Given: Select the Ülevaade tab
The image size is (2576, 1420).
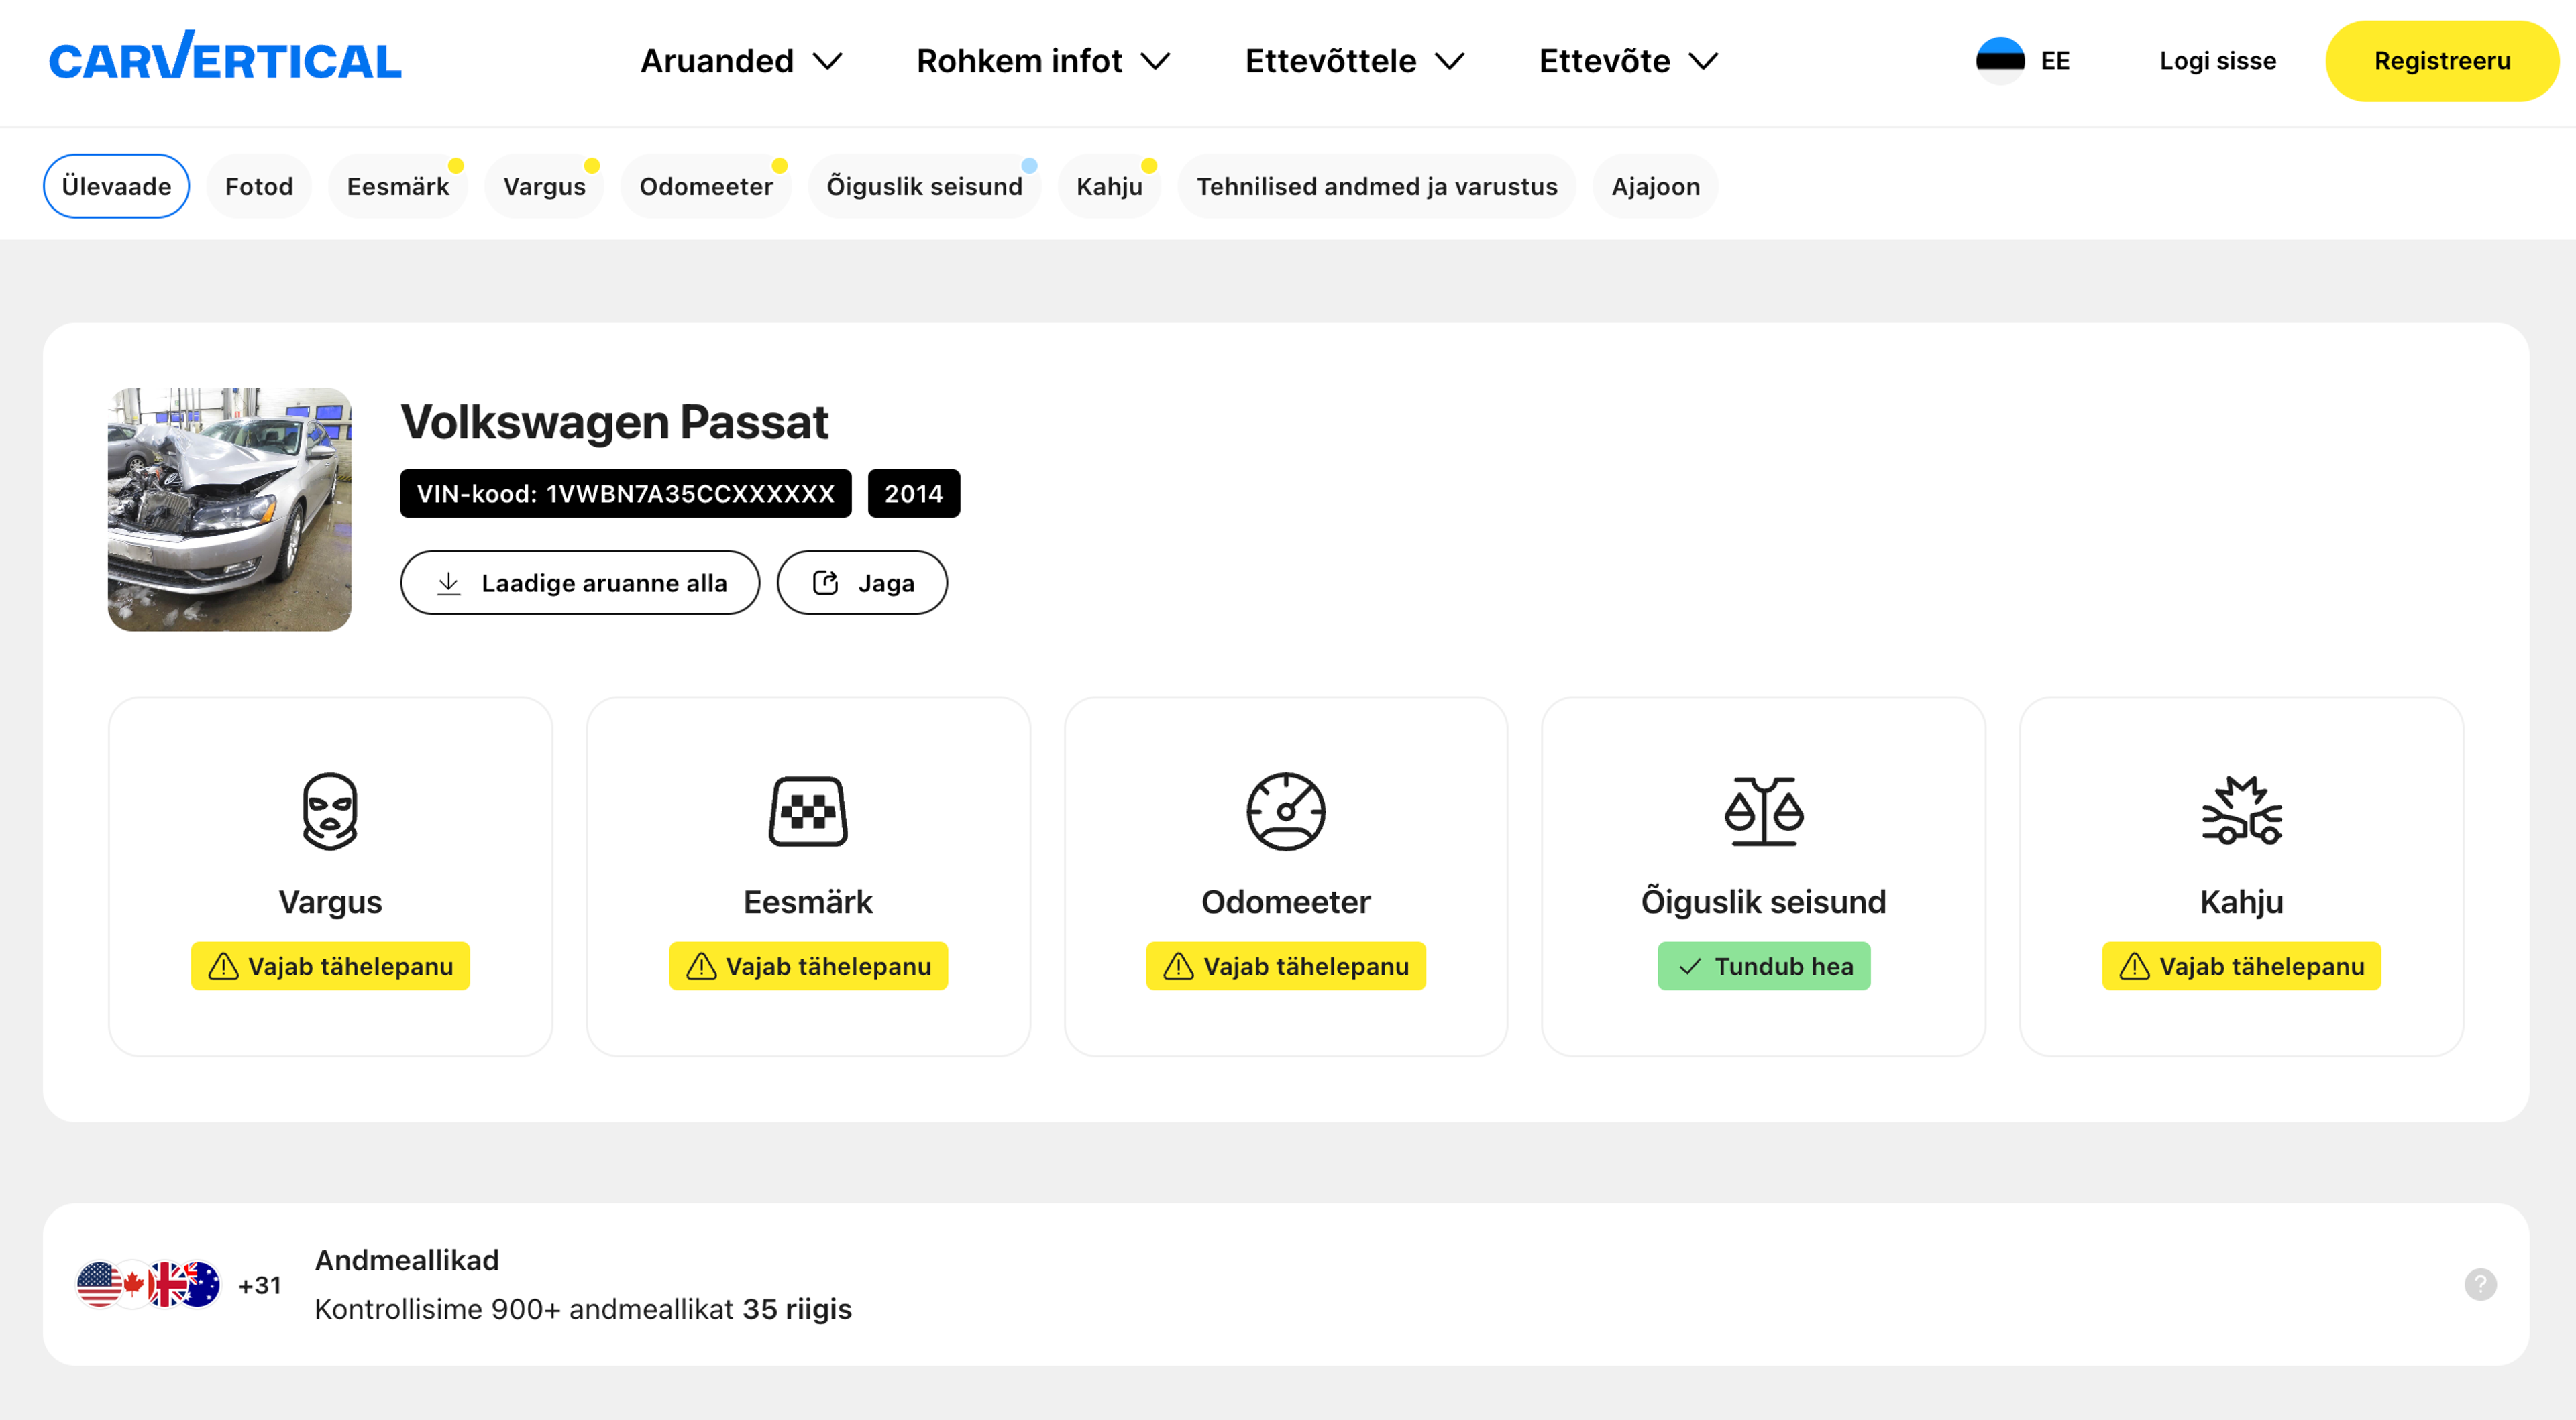Looking at the screenshot, I should [x=116, y=186].
